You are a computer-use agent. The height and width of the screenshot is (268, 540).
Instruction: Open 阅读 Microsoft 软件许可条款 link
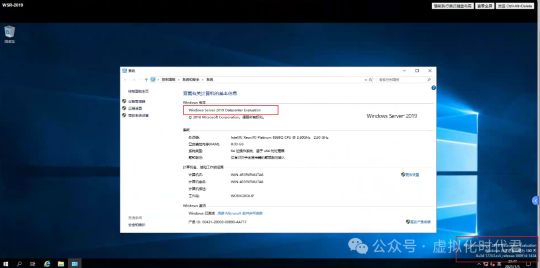tap(240, 214)
